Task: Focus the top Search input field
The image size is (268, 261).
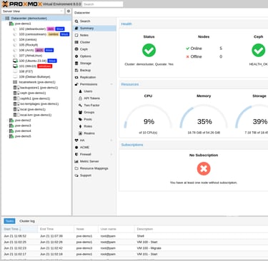Action: [103, 4]
